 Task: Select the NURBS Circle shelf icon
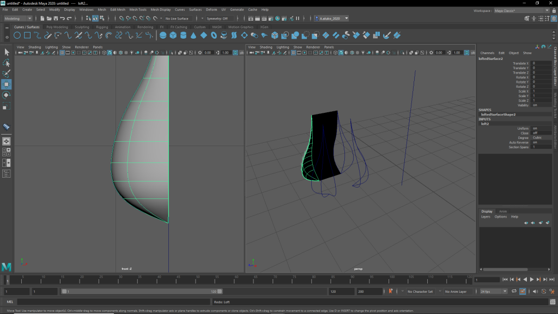[17, 35]
